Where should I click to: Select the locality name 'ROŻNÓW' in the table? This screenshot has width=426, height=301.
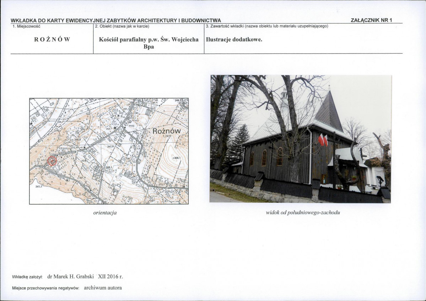click(x=52, y=39)
